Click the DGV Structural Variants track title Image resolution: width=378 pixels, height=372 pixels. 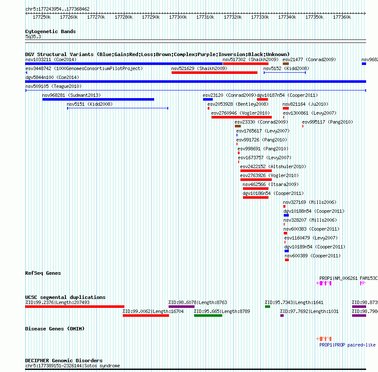tap(157, 54)
